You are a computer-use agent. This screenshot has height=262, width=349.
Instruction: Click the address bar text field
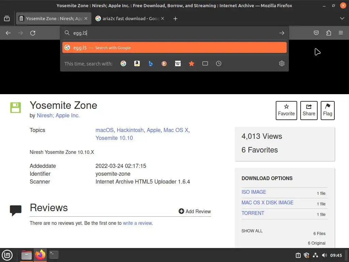point(174,33)
